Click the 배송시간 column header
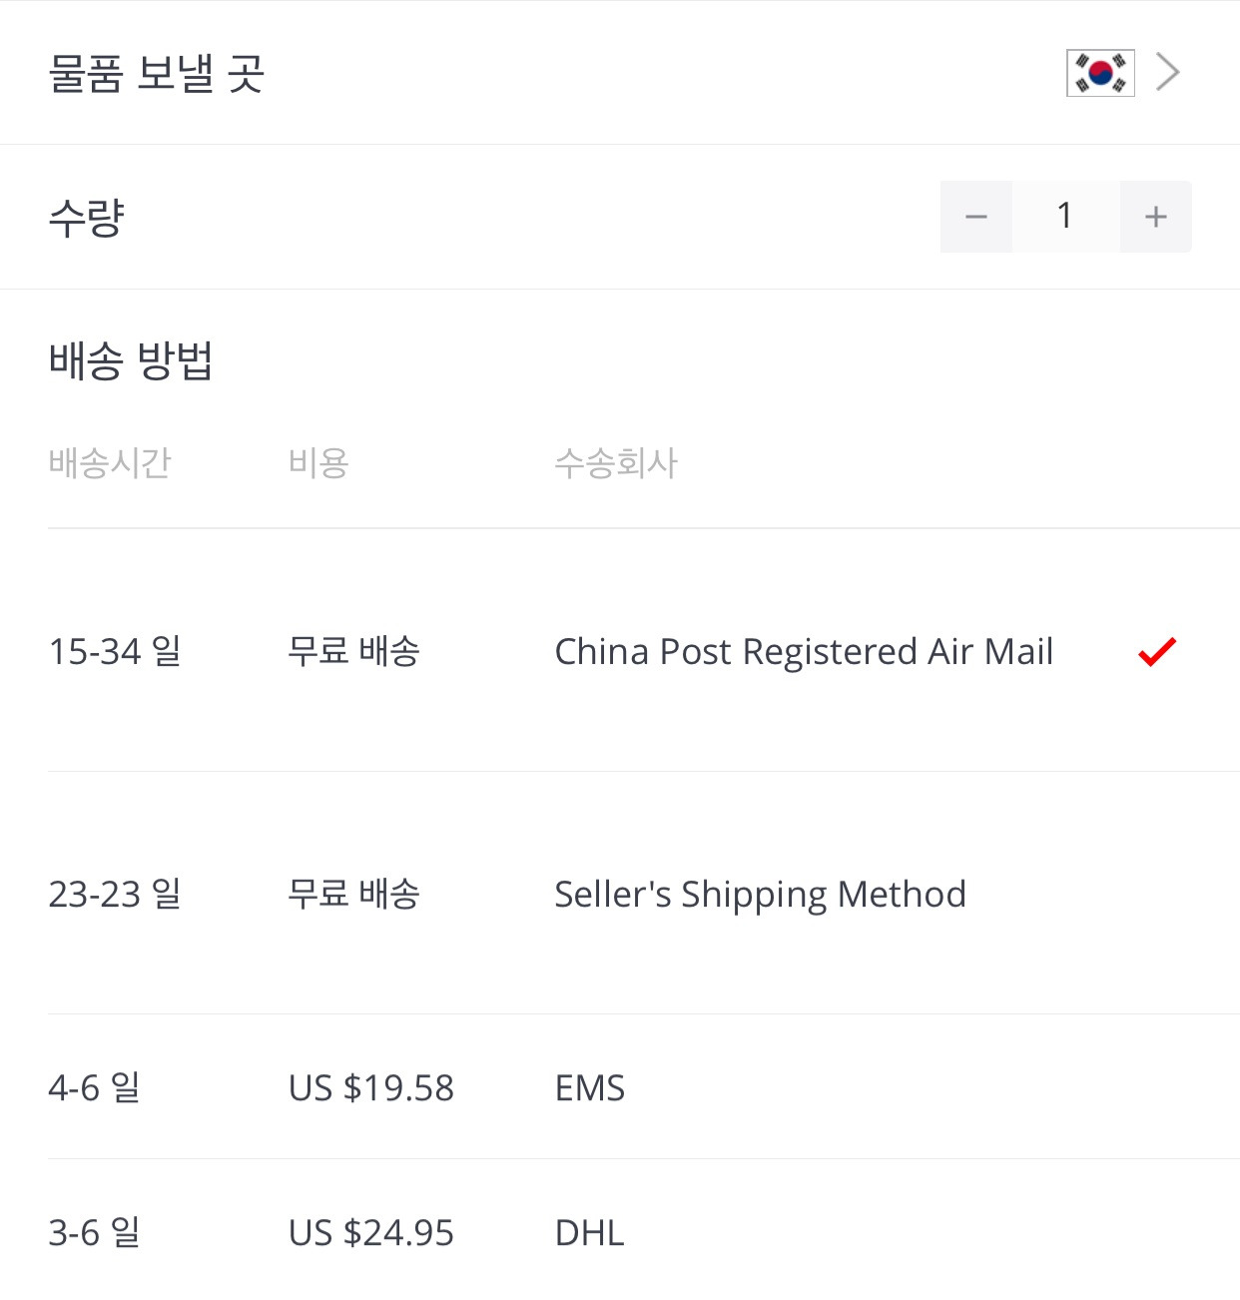Viewport: 1240px width, 1300px height. point(110,463)
